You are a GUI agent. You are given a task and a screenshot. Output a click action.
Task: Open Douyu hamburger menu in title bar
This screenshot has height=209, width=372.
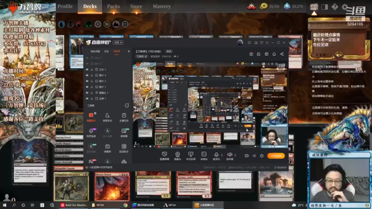(267, 43)
